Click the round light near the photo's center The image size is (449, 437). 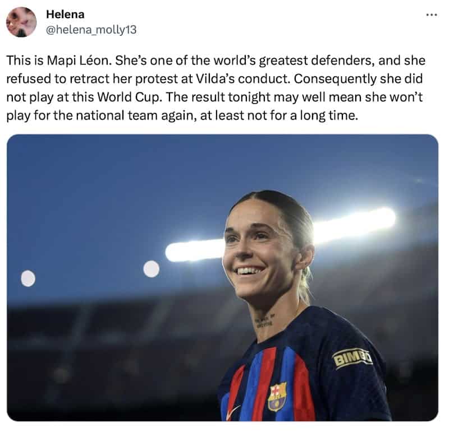151,269
